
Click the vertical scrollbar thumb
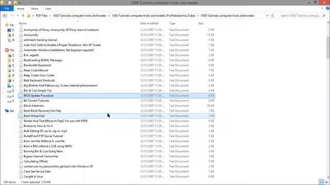[x=328, y=47]
